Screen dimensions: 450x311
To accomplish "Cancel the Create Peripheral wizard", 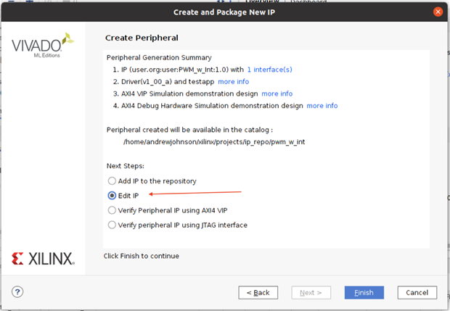I will tap(417, 292).
